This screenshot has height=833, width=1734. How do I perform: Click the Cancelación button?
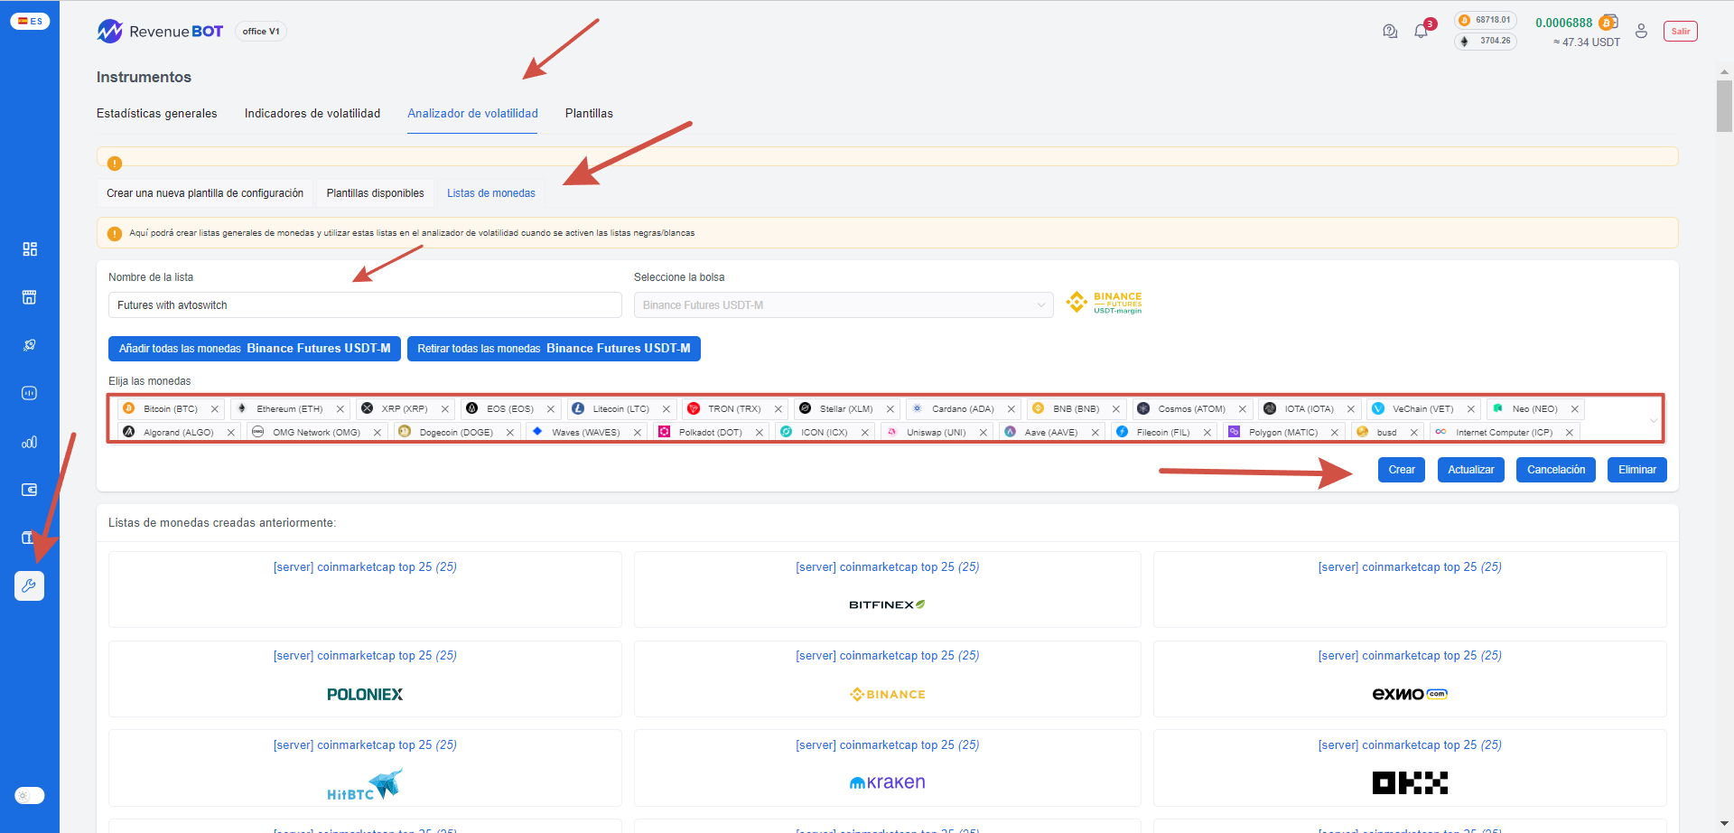[1556, 470]
